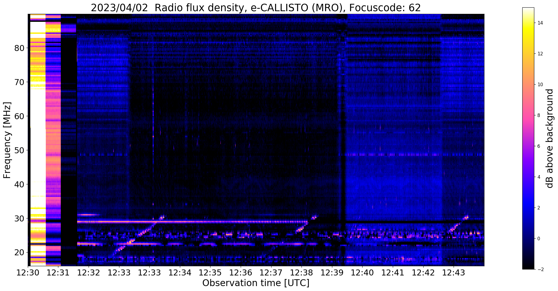This screenshot has width=558, height=291.
Task: Click the 12:32 time tick label
Action: 89,272
